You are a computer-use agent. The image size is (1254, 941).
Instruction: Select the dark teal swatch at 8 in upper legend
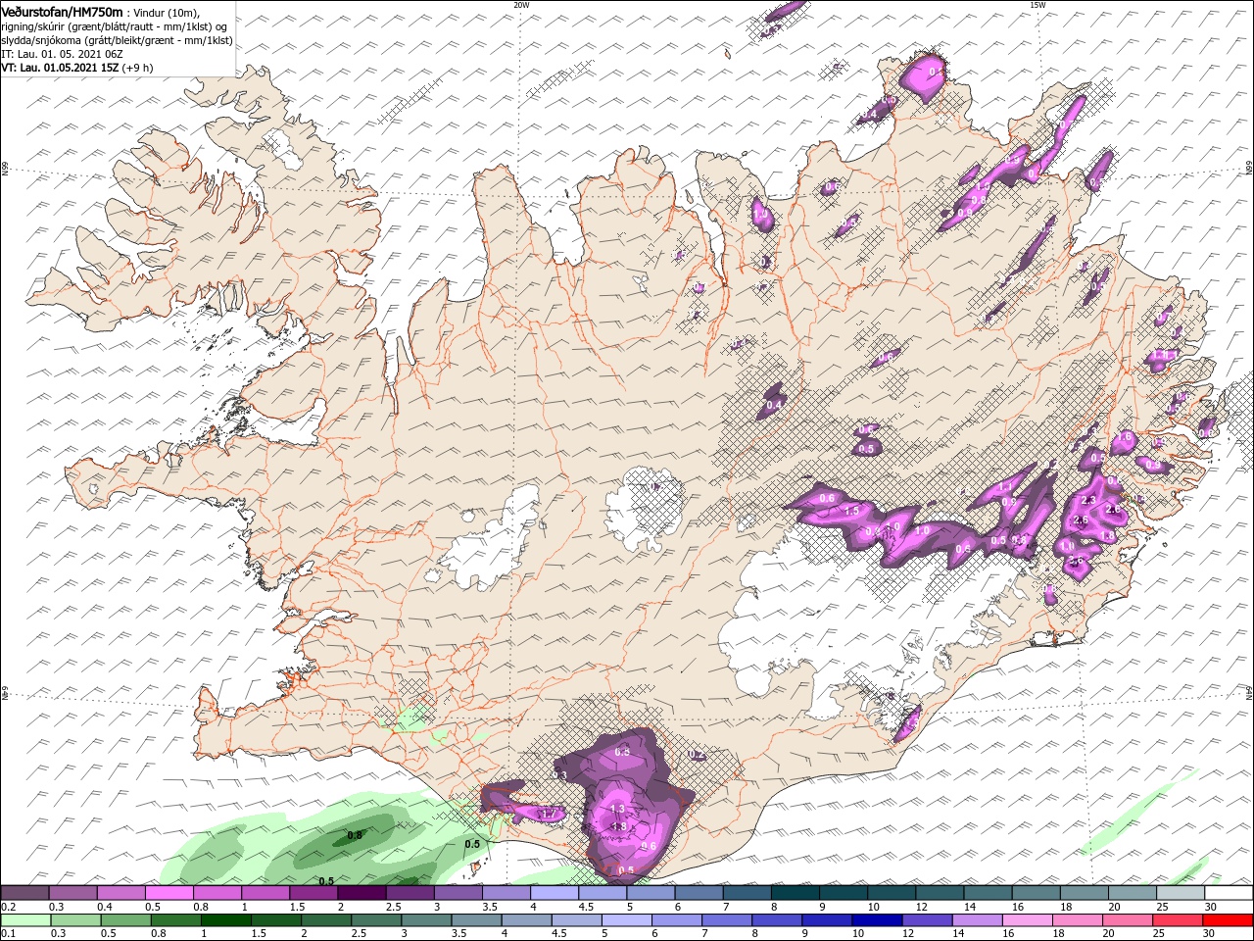coord(796,893)
